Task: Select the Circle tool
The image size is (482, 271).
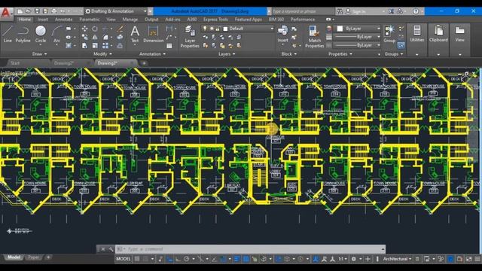Action: pyautogui.click(x=40, y=34)
